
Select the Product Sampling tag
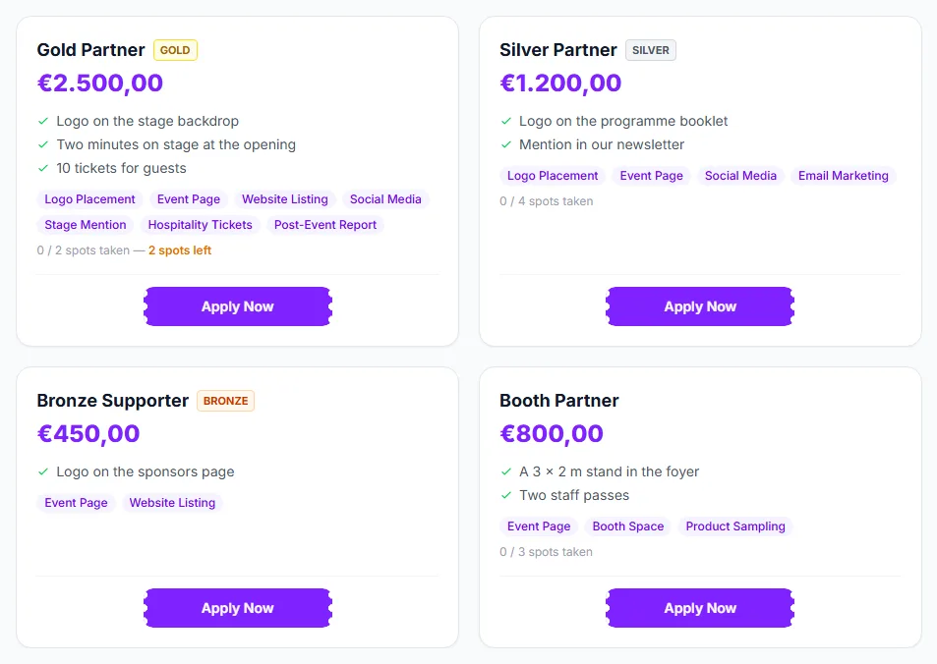[735, 526]
